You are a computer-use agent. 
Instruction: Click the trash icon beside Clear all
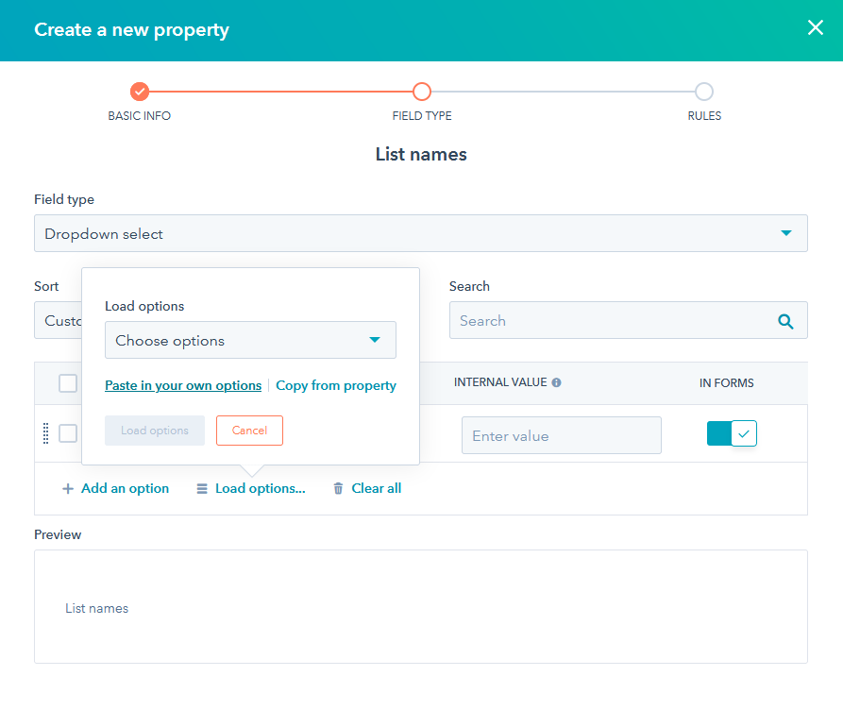coord(338,488)
